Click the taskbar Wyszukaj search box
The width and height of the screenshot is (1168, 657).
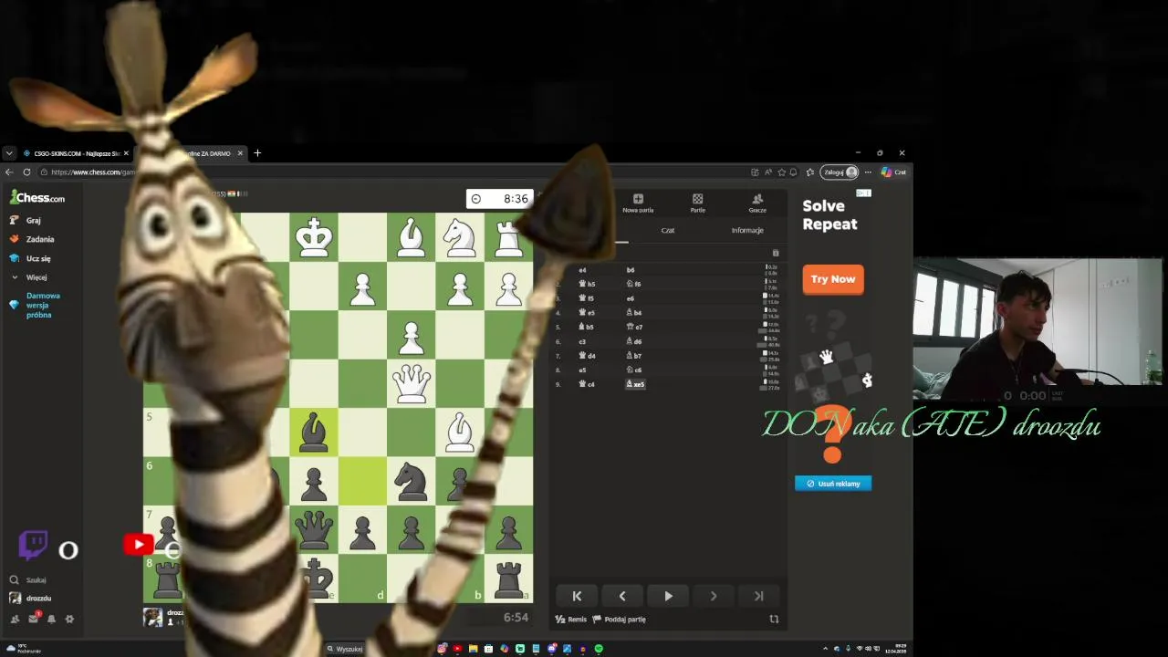[x=347, y=649]
